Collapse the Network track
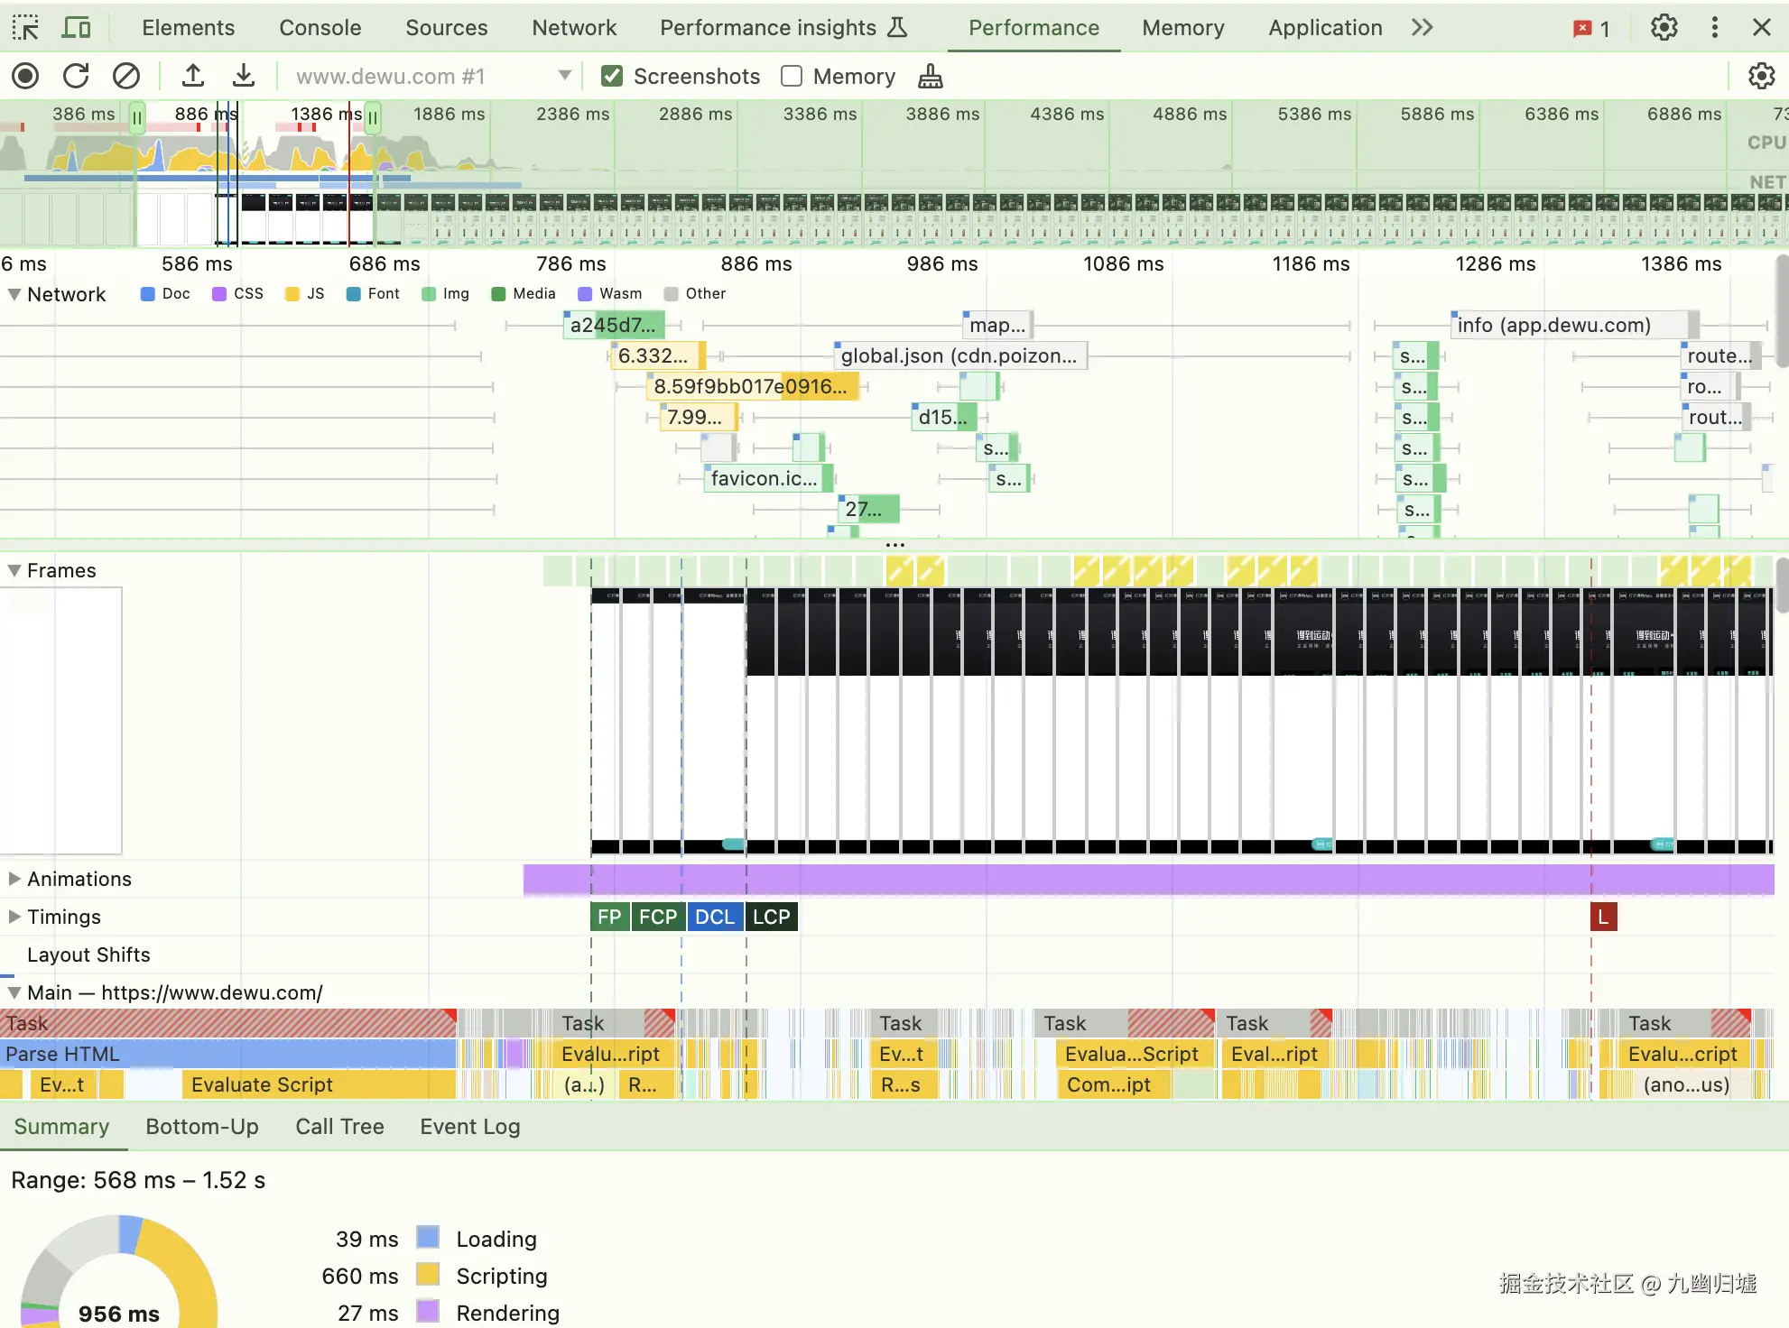This screenshot has height=1328, width=1789. tap(14, 294)
